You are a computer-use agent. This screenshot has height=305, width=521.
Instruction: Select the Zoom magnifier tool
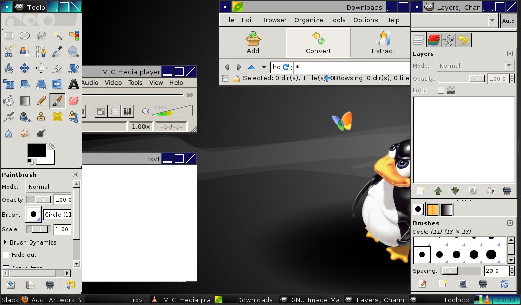73,51
